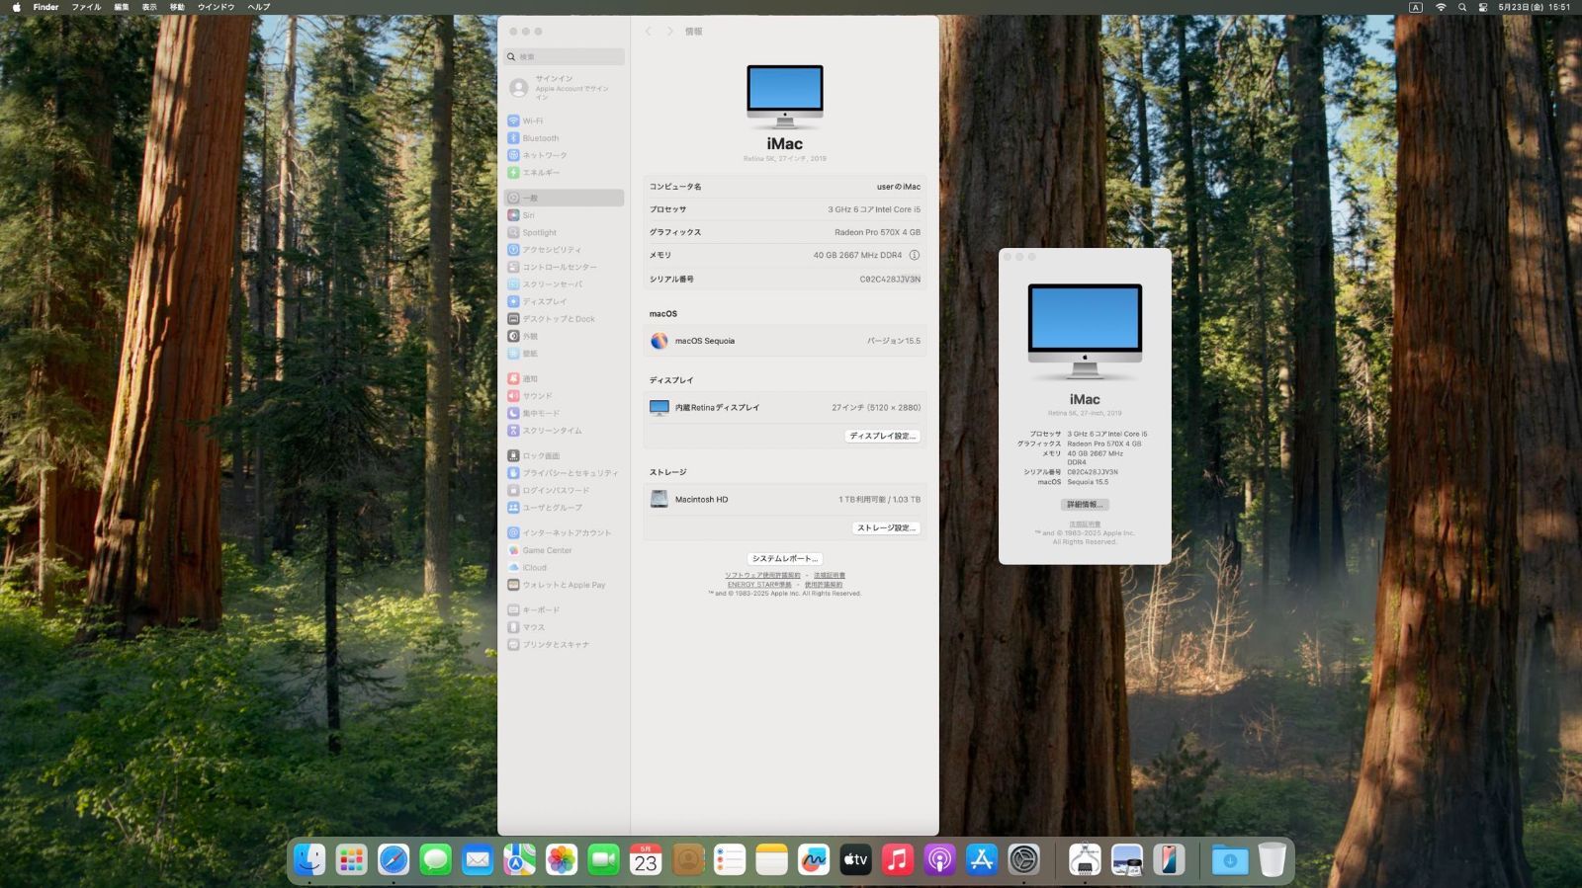Click the 内蔵Retinaディスプレイ row
1582x888 pixels.
785,407
